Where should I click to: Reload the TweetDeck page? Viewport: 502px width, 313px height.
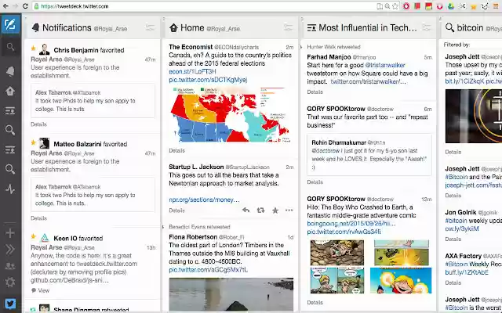25,6
